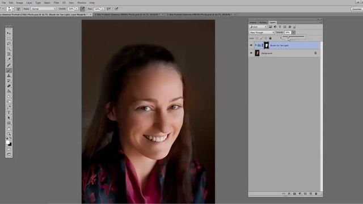Click Delete layer trash icon

coord(316,194)
